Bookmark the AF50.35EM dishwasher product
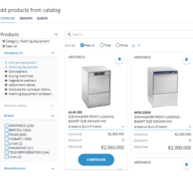This screenshot has height=193, width=193. coord(186,59)
